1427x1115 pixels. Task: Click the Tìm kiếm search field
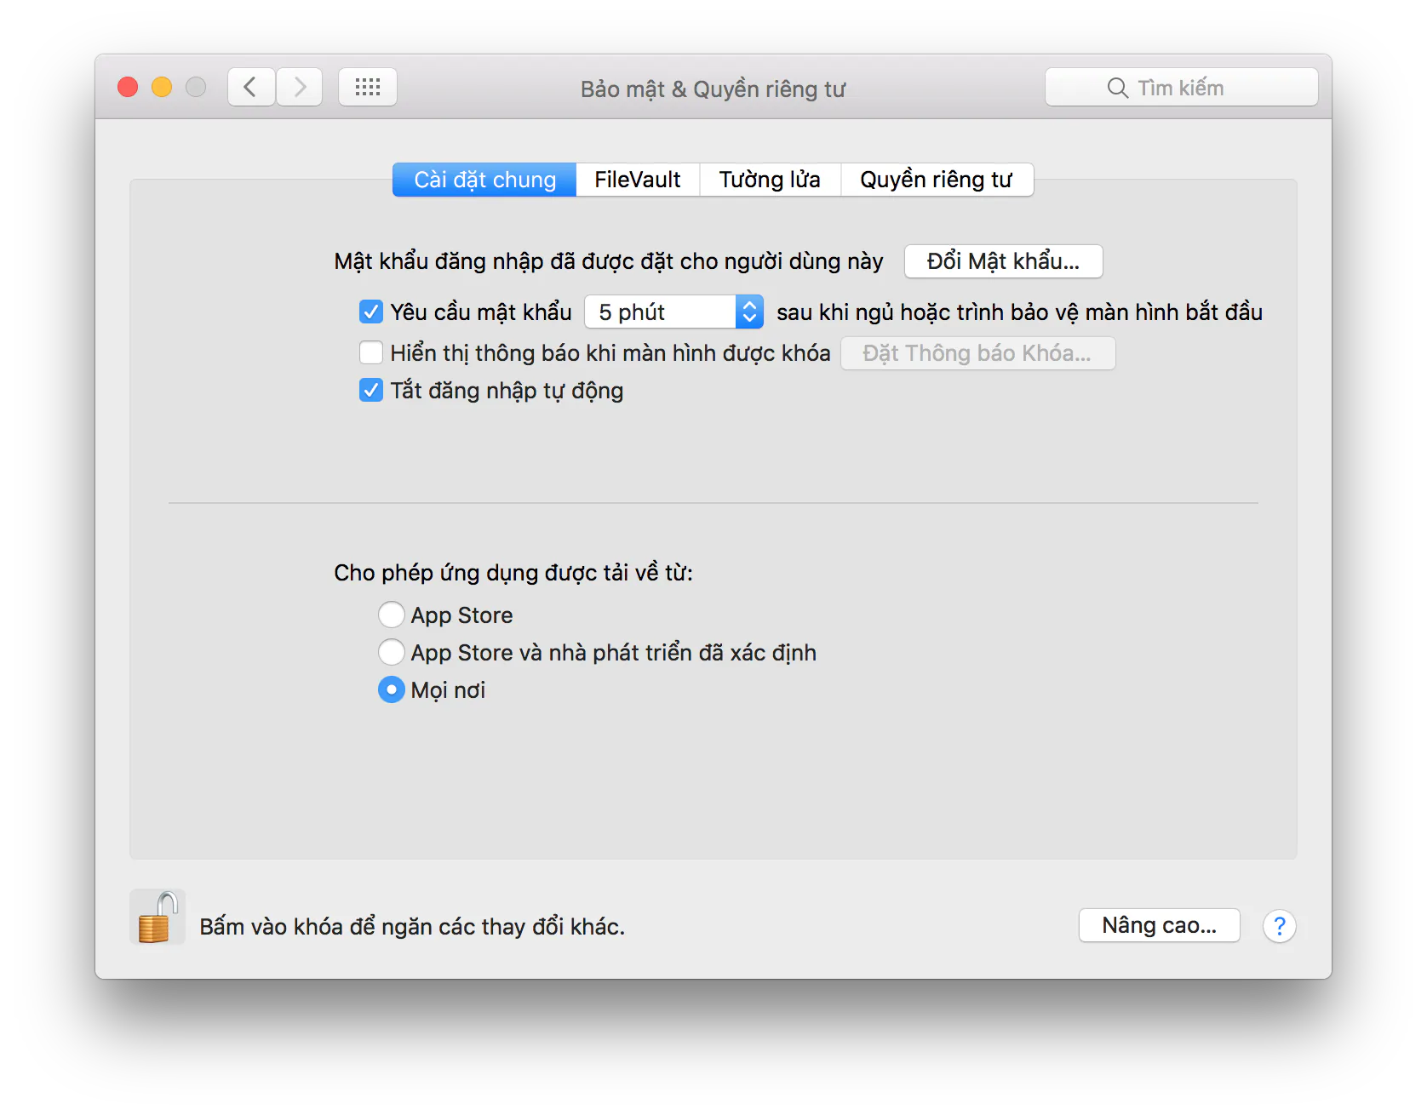click(1182, 87)
